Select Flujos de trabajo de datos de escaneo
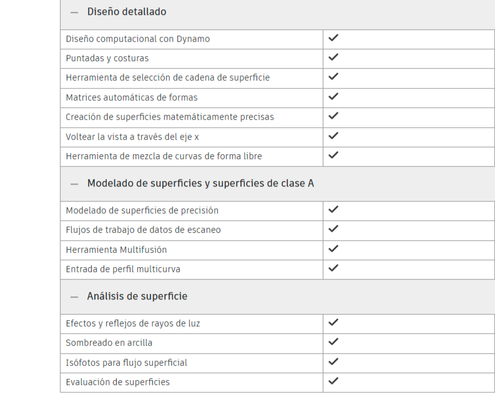This screenshot has height=395, width=495. pos(143,230)
